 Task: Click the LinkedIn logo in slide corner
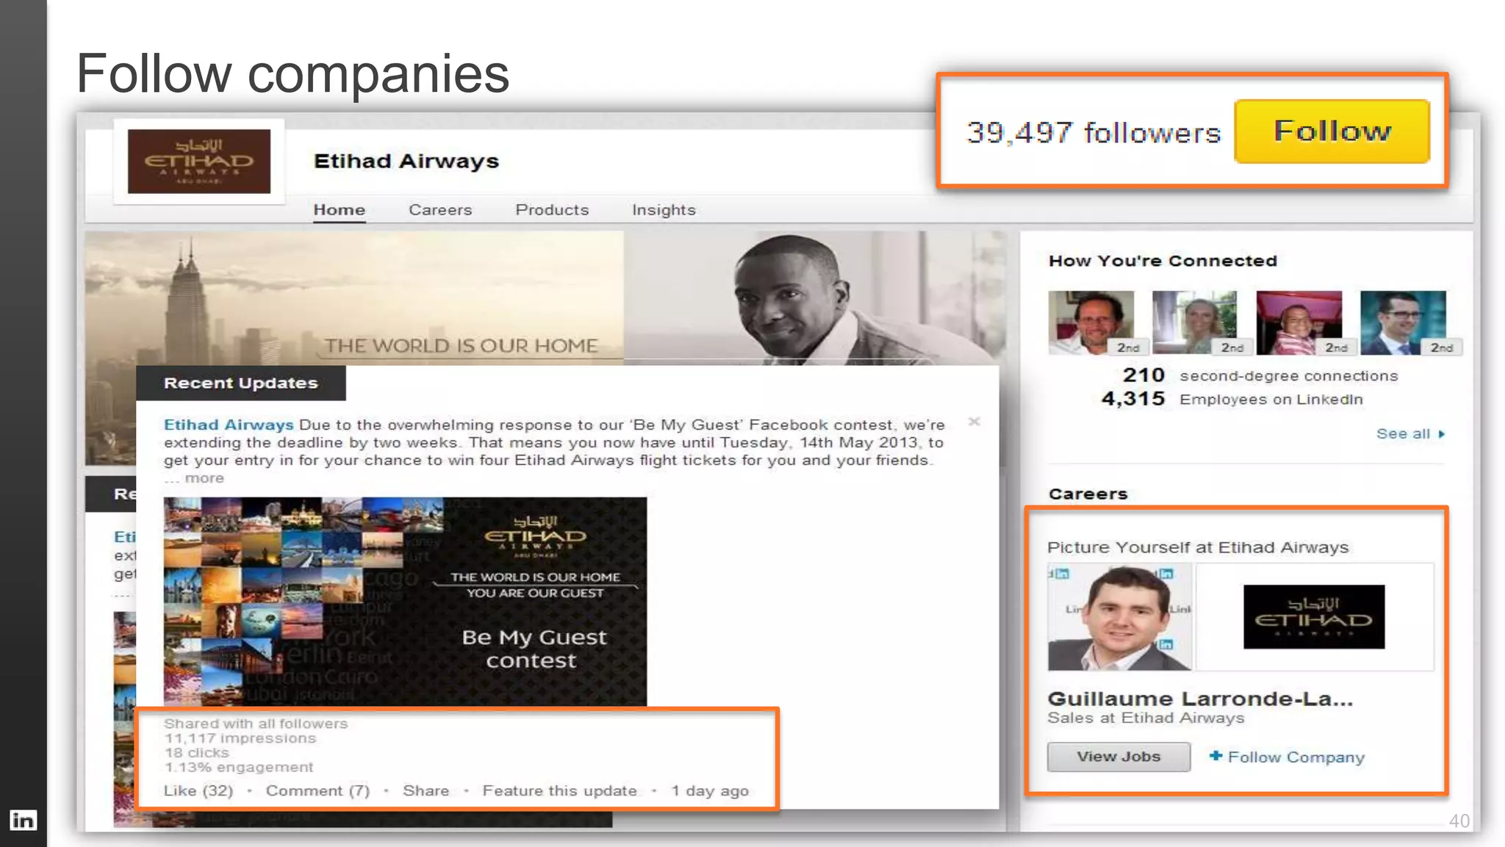23,820
